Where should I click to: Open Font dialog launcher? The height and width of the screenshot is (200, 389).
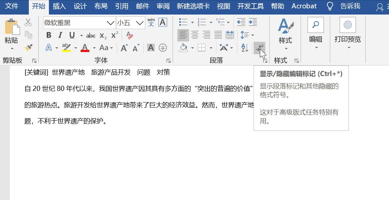tap(169, 61)
